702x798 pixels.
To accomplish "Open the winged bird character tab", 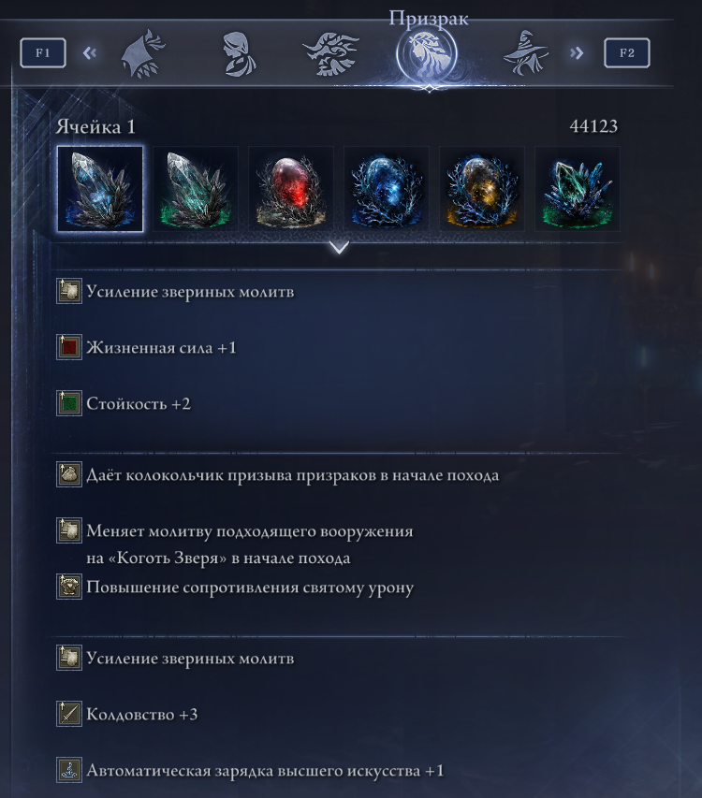I will pos(331,54).
